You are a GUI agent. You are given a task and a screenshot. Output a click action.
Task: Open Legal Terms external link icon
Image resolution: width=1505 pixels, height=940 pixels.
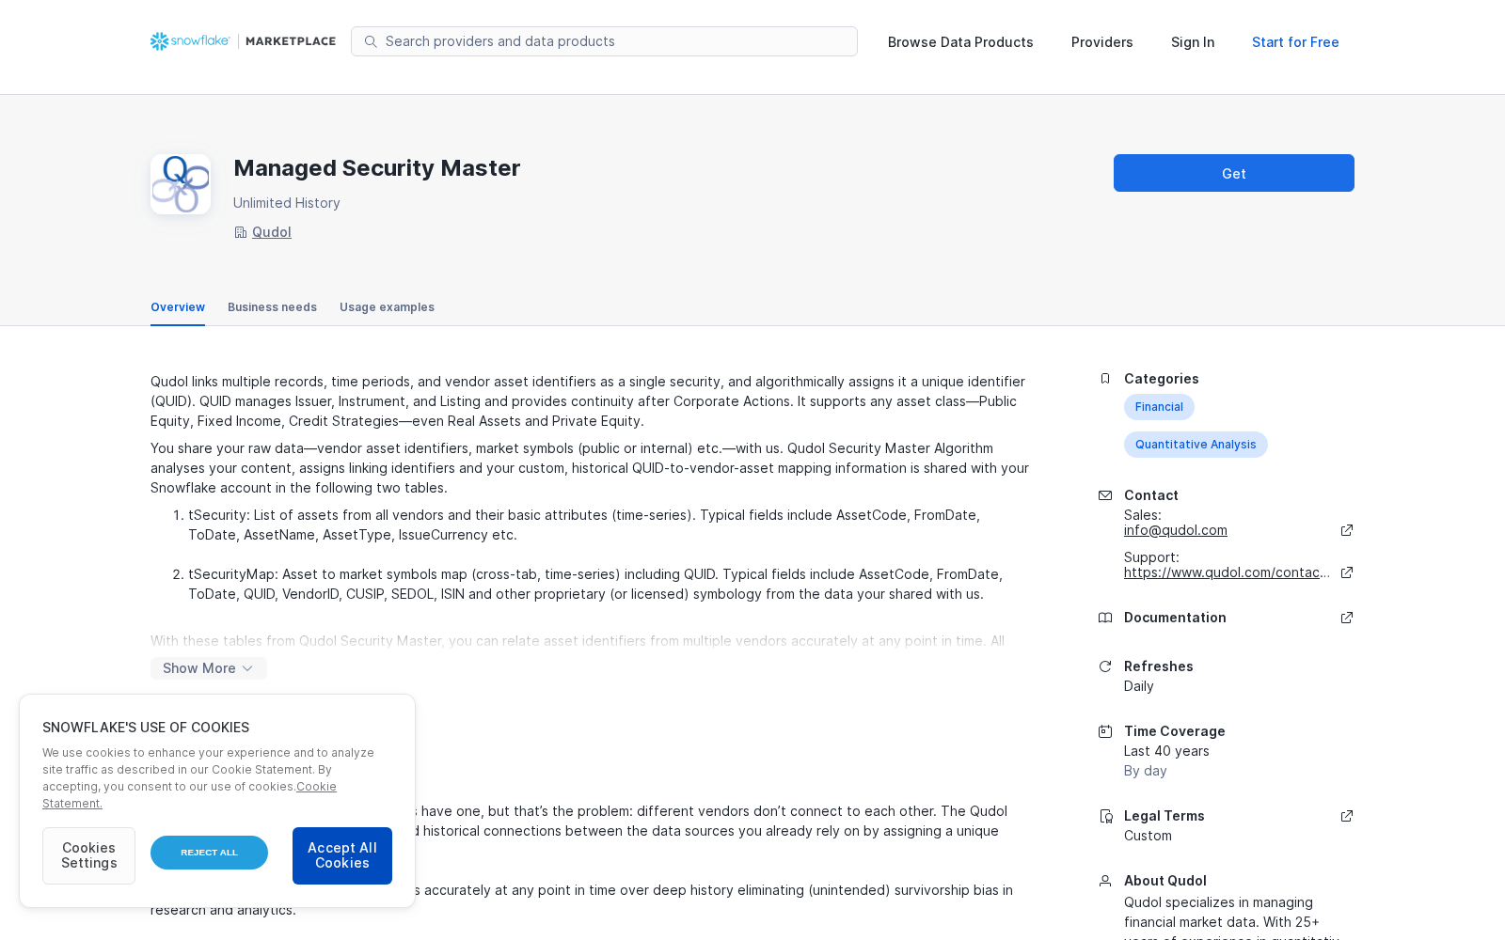(x=1347, y=816)
